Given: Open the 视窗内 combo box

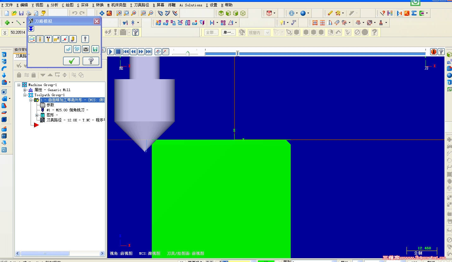Looking at the screenshot, I should pos(259,32).
